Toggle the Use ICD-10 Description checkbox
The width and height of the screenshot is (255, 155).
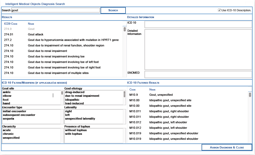coord(219,10)
